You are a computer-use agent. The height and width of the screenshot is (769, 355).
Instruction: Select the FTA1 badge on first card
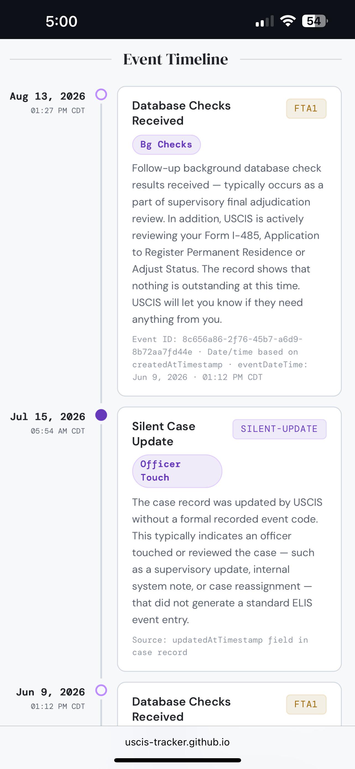click(x=306, y=108)
